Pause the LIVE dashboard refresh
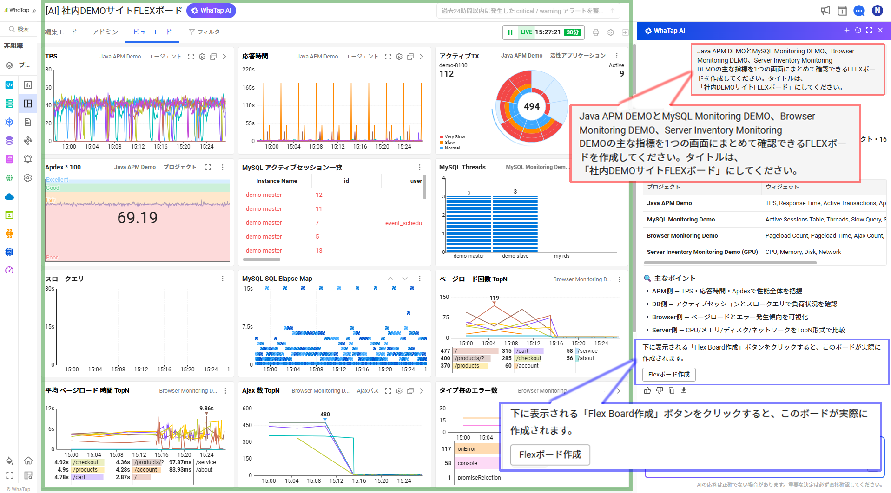 coord(510,32)
